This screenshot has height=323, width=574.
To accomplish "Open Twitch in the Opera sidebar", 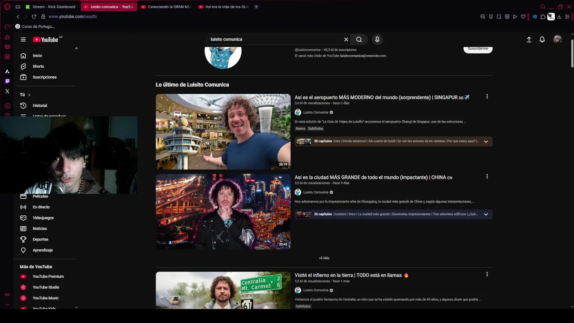I will (7, 81).
